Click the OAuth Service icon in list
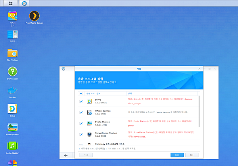 click(89, 113)
